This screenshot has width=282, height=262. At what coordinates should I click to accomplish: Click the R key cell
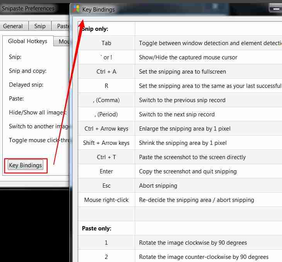tap(107, 86)
